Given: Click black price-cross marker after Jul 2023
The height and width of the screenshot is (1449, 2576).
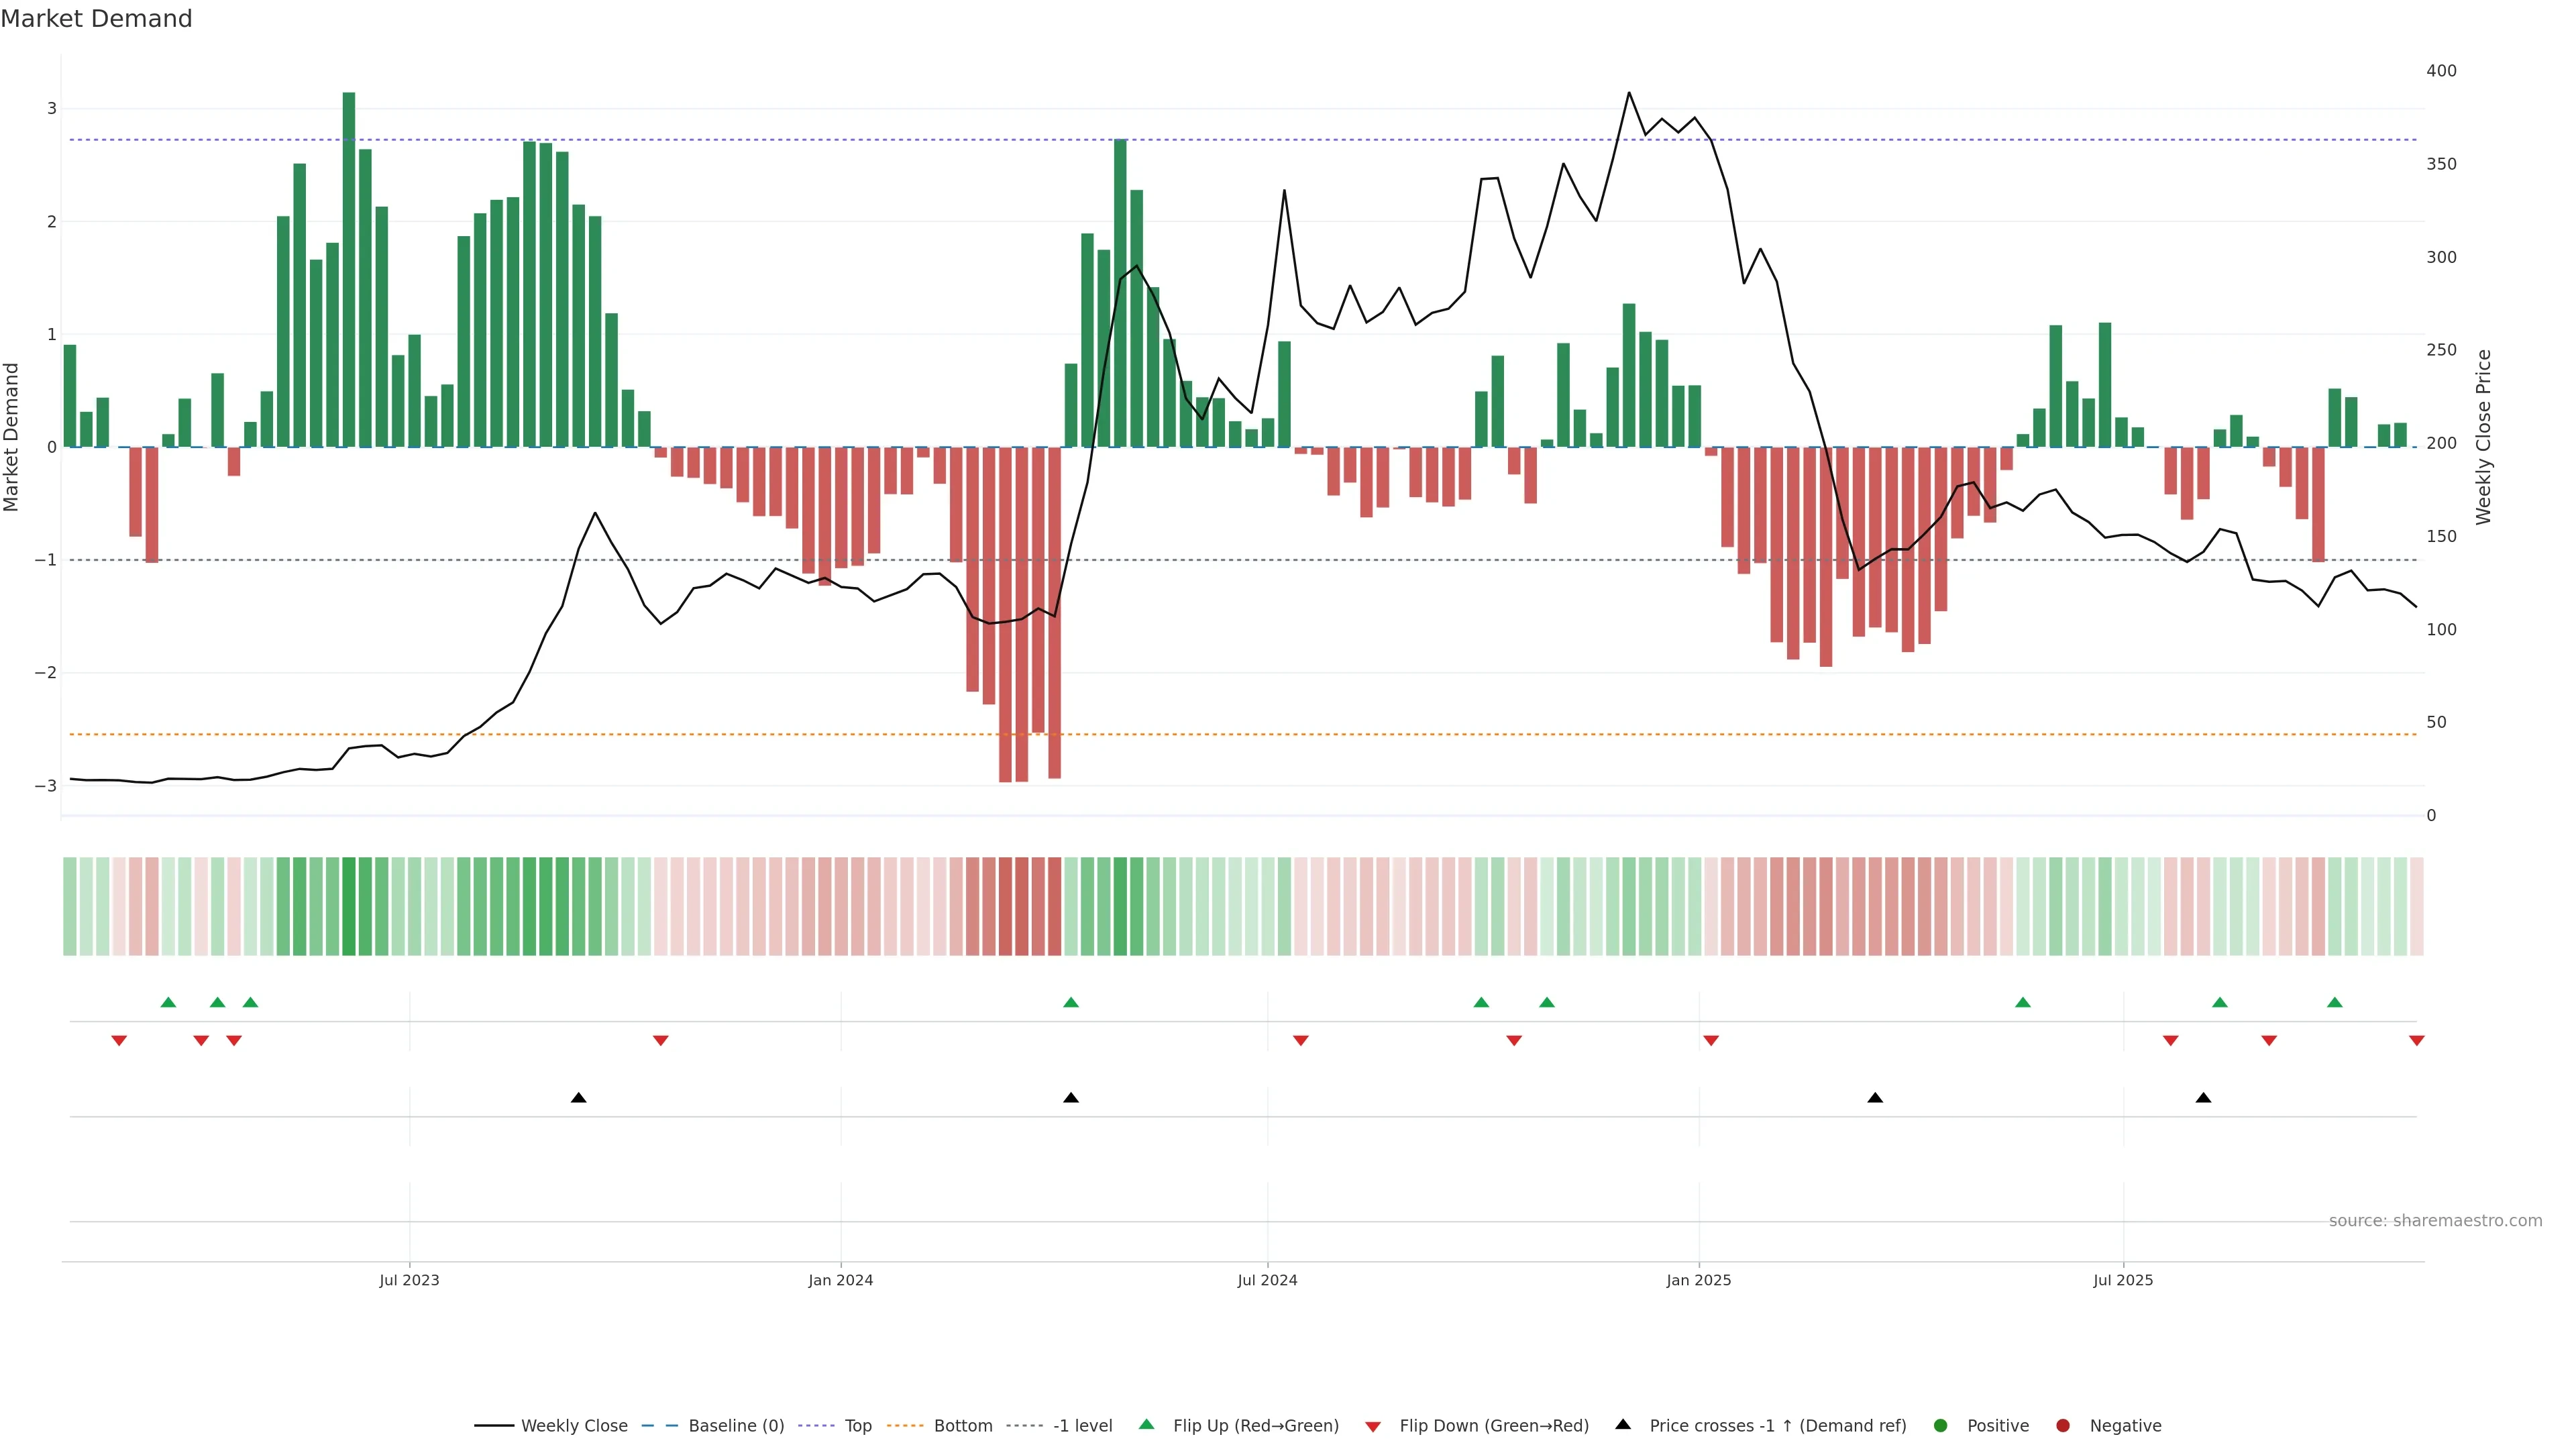Looking at the screenshot, I should click(578, 1098).
